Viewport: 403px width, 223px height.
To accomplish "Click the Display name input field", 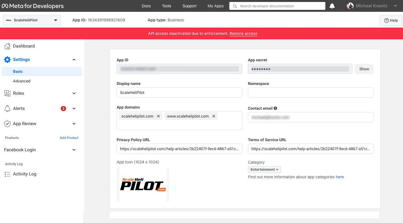I will click(179, 93).
